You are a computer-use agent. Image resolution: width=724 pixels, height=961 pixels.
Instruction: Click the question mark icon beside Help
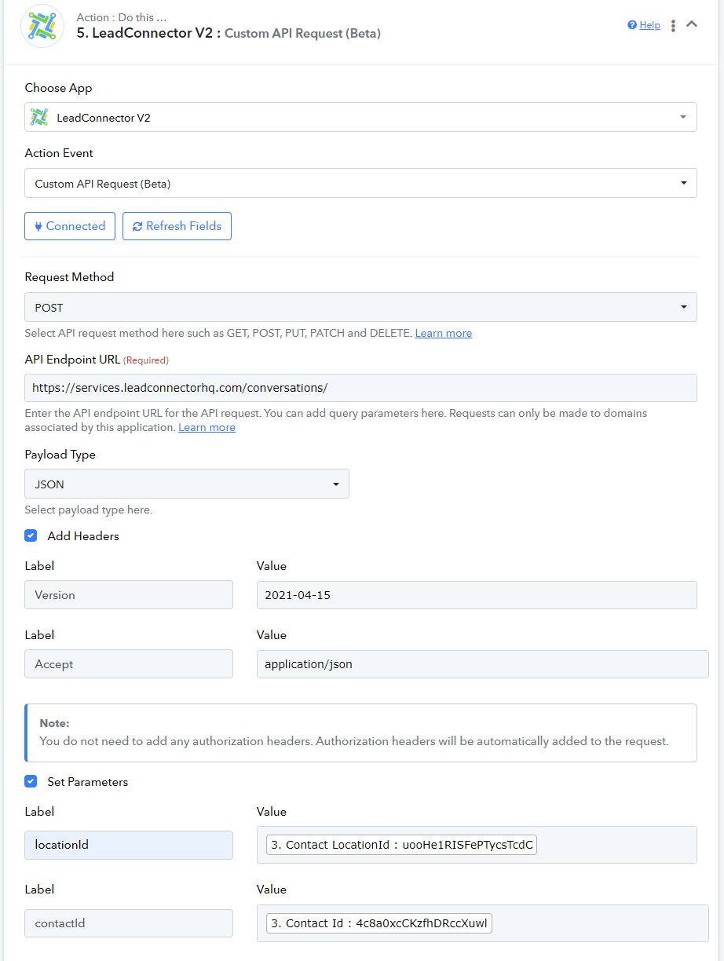(632, 25)
